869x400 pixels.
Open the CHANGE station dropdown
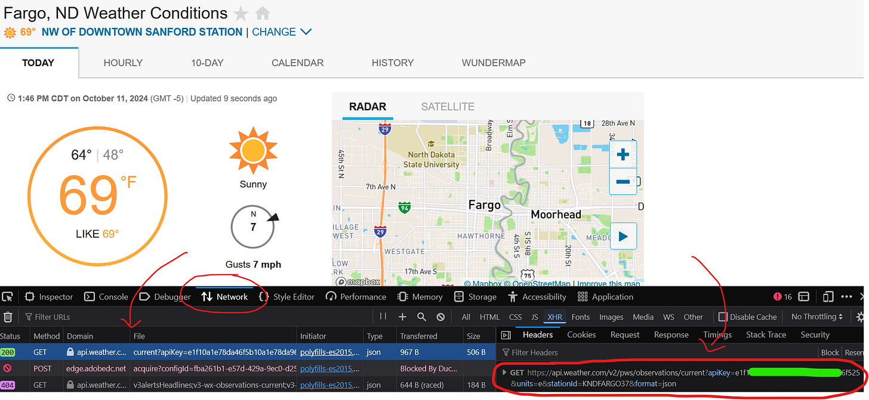[x=282, y=32]
